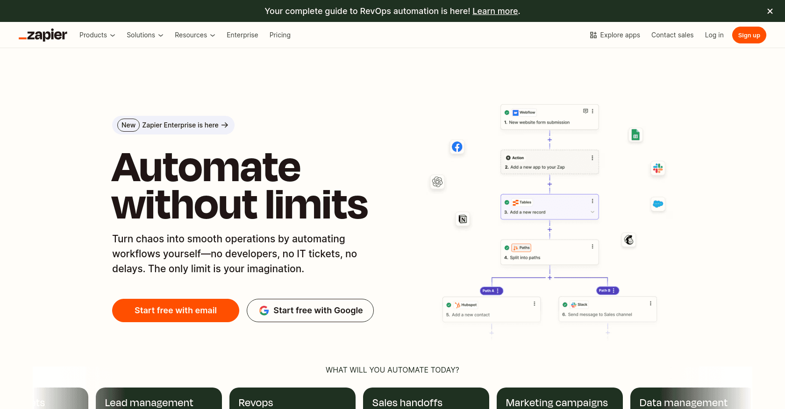Click 'WHAT WILL YOU AUTOMATE TODAY?' text

click(392, 370)
